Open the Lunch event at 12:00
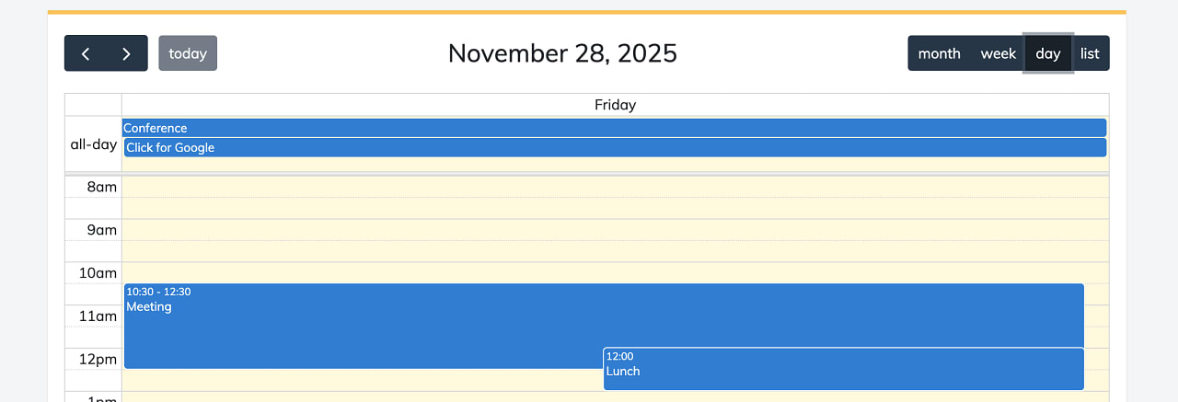Screen dimensions: 1178x402 pyautogui.click(x=843, y=370)
